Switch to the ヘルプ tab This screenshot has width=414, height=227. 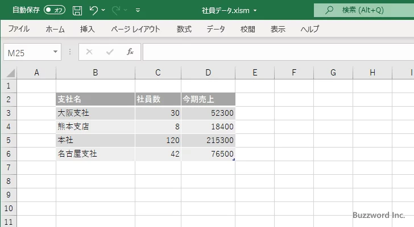click(x=310, y=29)
